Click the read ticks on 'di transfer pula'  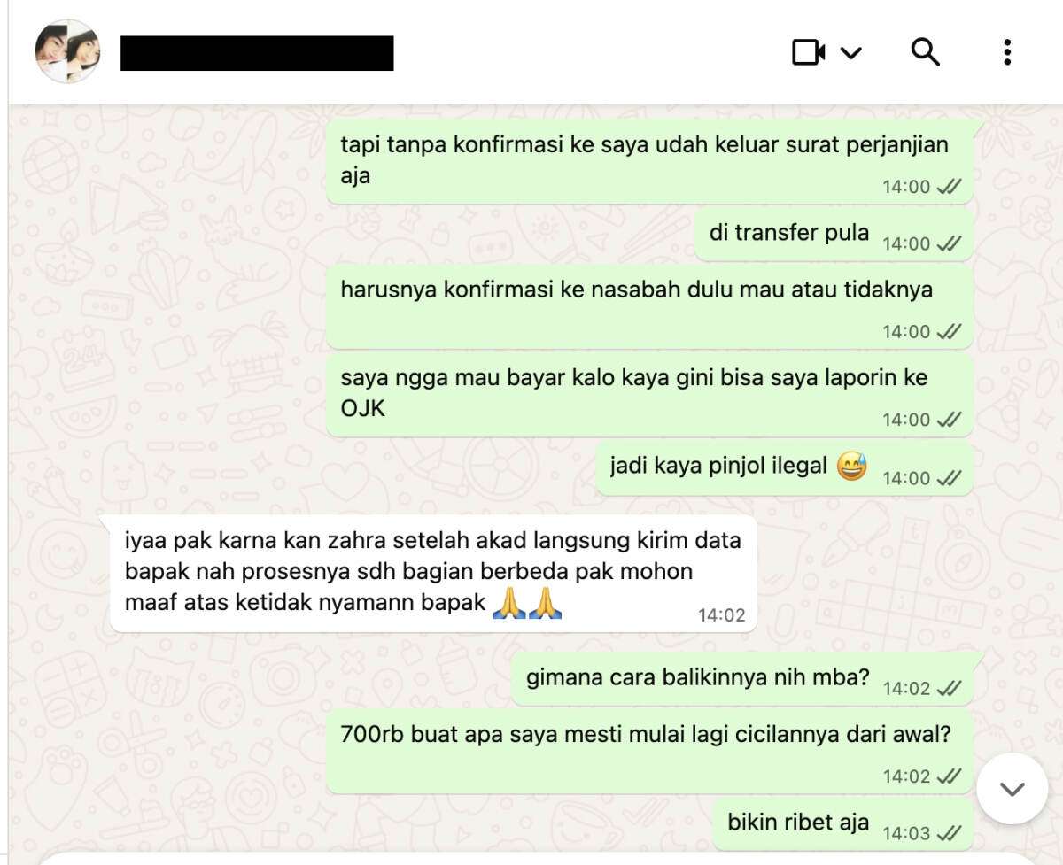pos(949,243)
